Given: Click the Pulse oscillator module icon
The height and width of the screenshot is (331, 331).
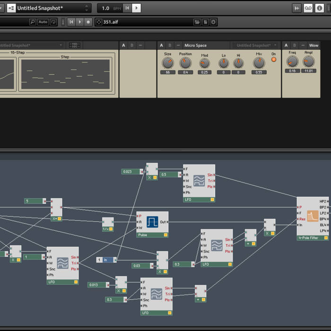Looking at the screenshot, I should [152, 222].
